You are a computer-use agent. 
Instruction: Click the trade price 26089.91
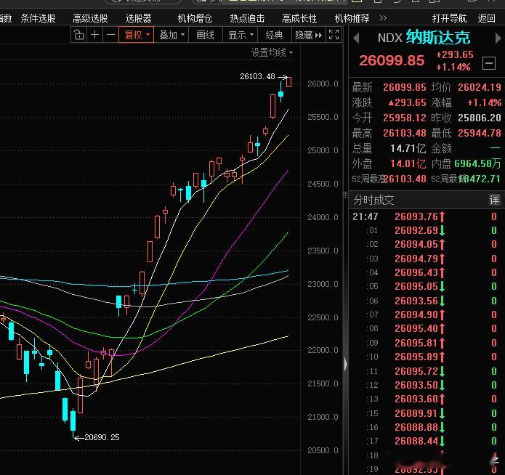[416, 413]
